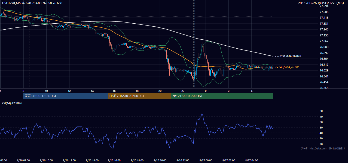Click the 東京 08:00-15:30 JST session bar
The width and height of the screenshot is (348, 163).
click(65, 96)
